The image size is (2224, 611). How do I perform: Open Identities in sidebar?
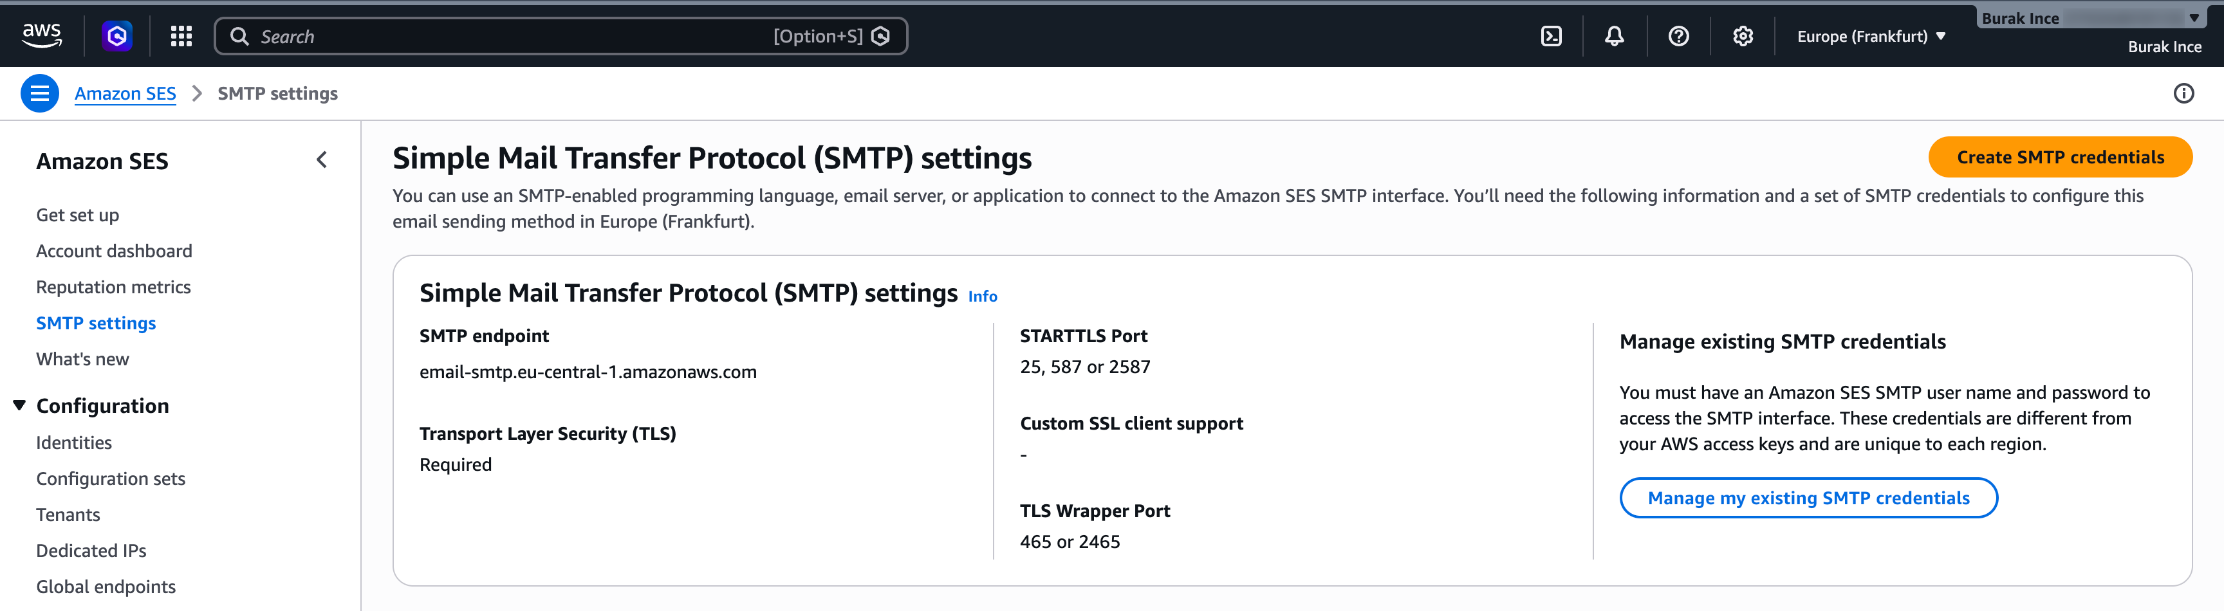click(x=74, y=442)
